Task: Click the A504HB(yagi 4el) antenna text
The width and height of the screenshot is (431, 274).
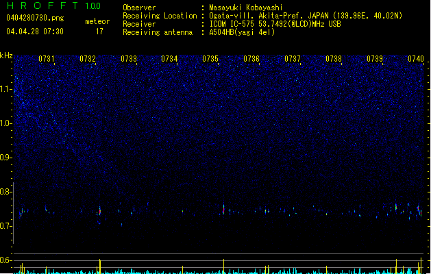Action: (x=242, y=32)
